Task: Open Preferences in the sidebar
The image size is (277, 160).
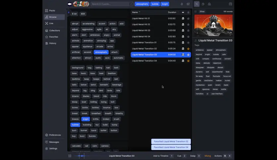Action: 53,135
